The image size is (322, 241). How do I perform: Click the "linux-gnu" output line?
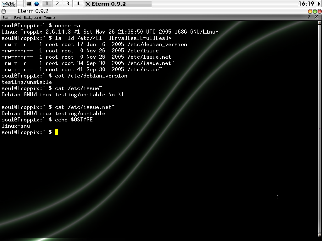[16, 126]
